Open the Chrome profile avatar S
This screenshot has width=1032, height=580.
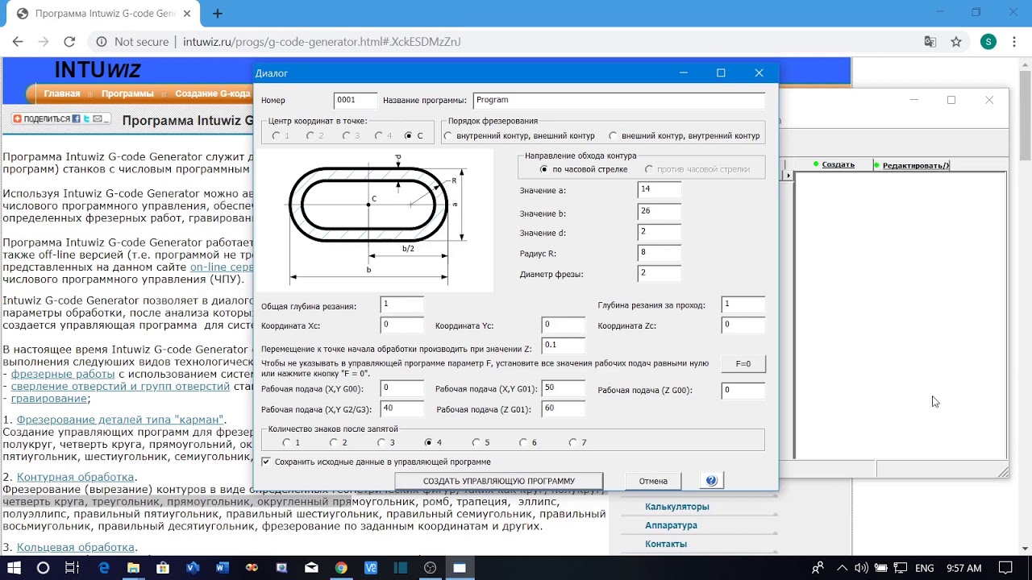tap(988, 42)
